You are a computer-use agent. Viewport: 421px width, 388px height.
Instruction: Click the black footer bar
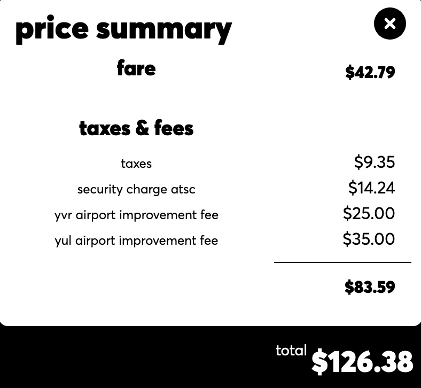[210, 357]
